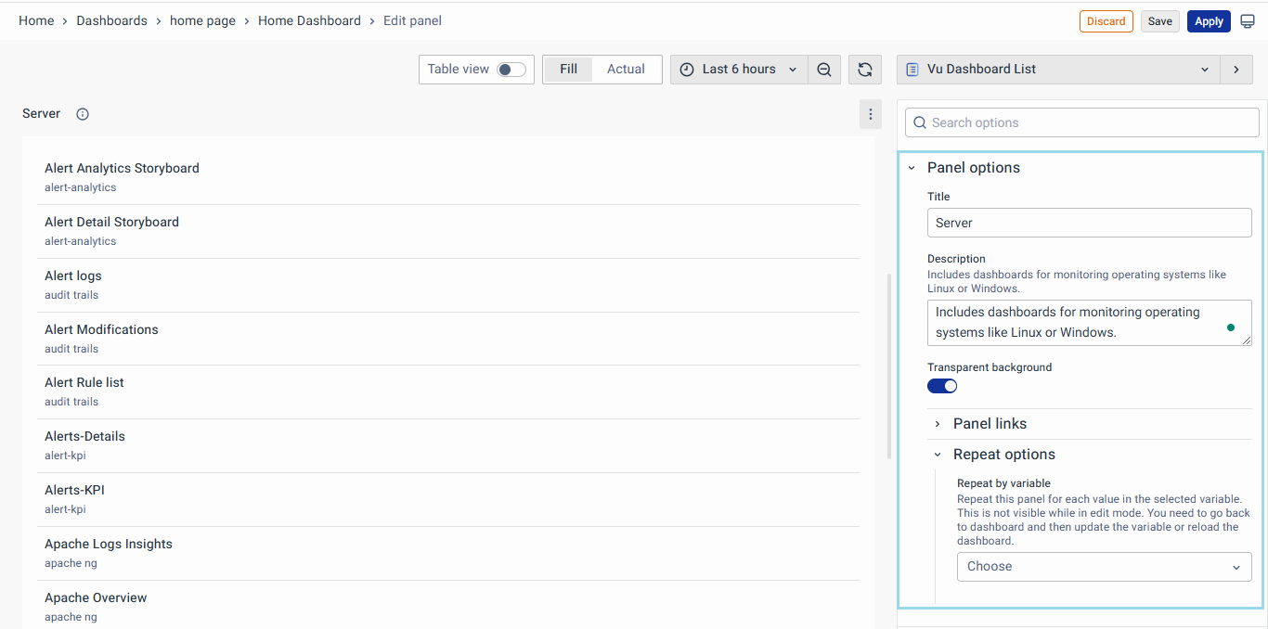Disable the Transparent background toggle
Screen dimensions: 1268x629
pyautogui.click(x=941, y=385)
